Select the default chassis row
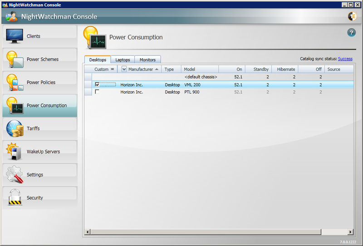Screen dimensions: 363x246 point(201,77)
